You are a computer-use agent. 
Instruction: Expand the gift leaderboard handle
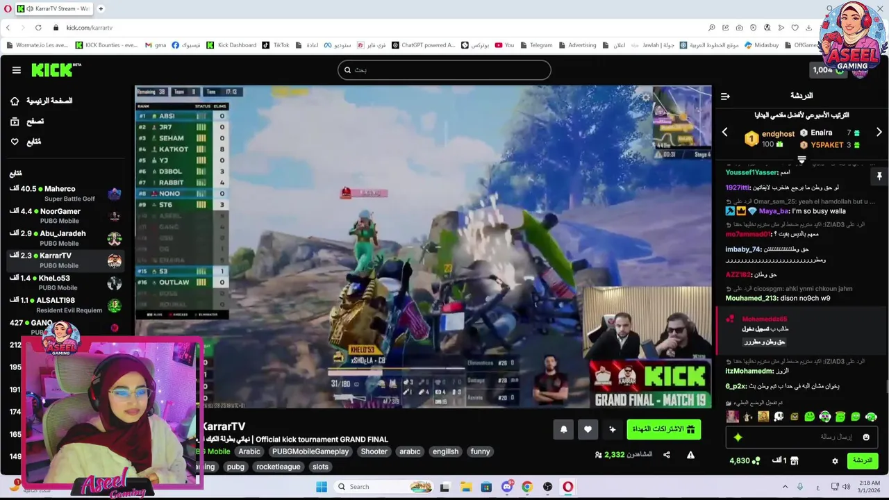801,160
